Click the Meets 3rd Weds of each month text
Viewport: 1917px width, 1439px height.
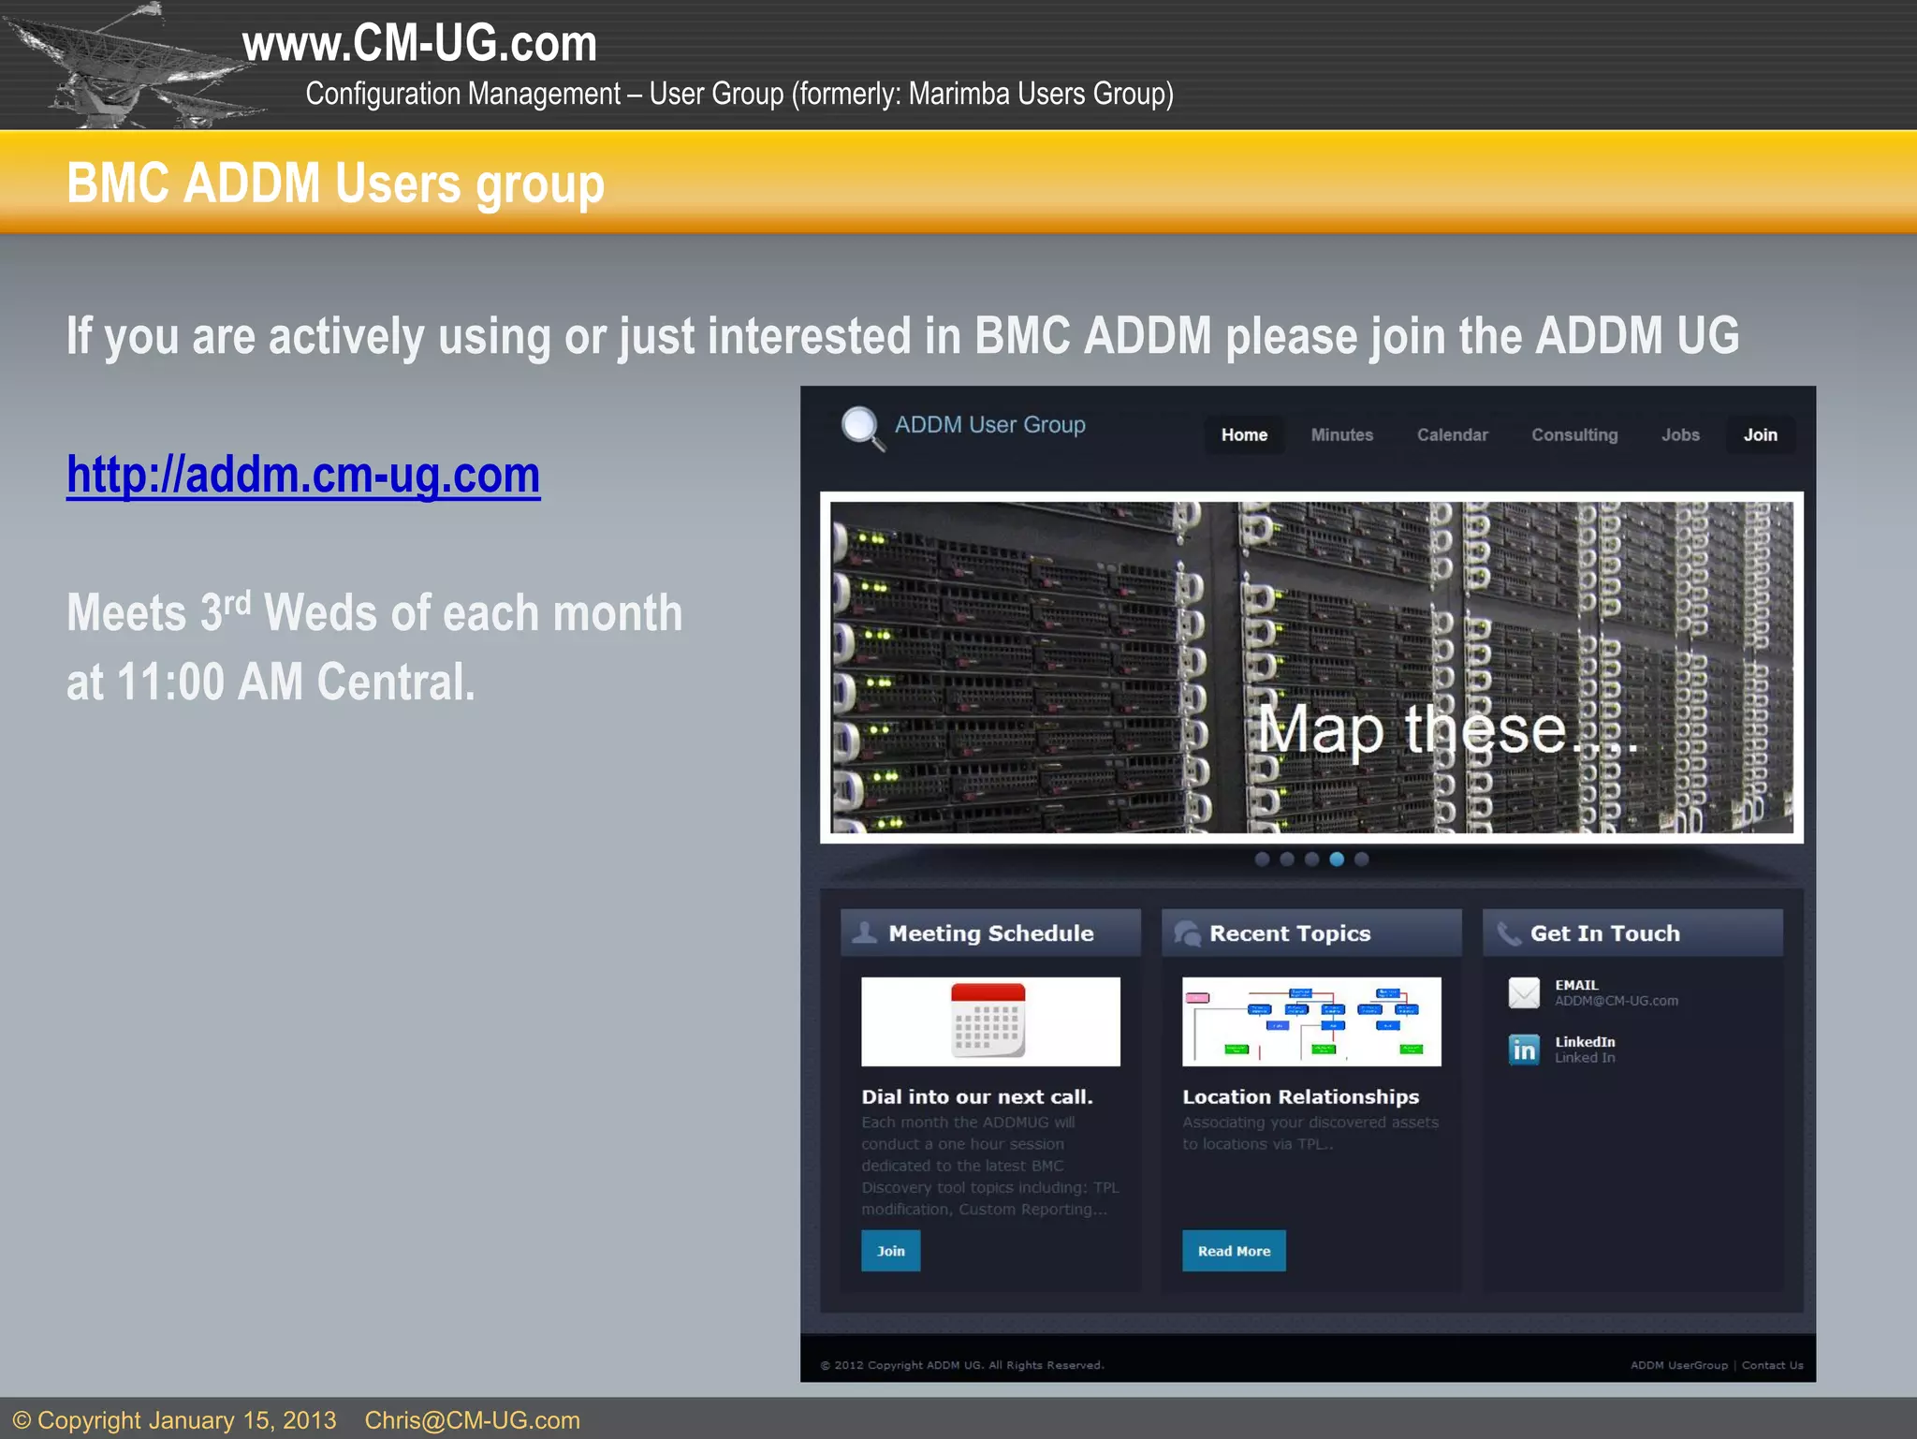click(374, 612)
